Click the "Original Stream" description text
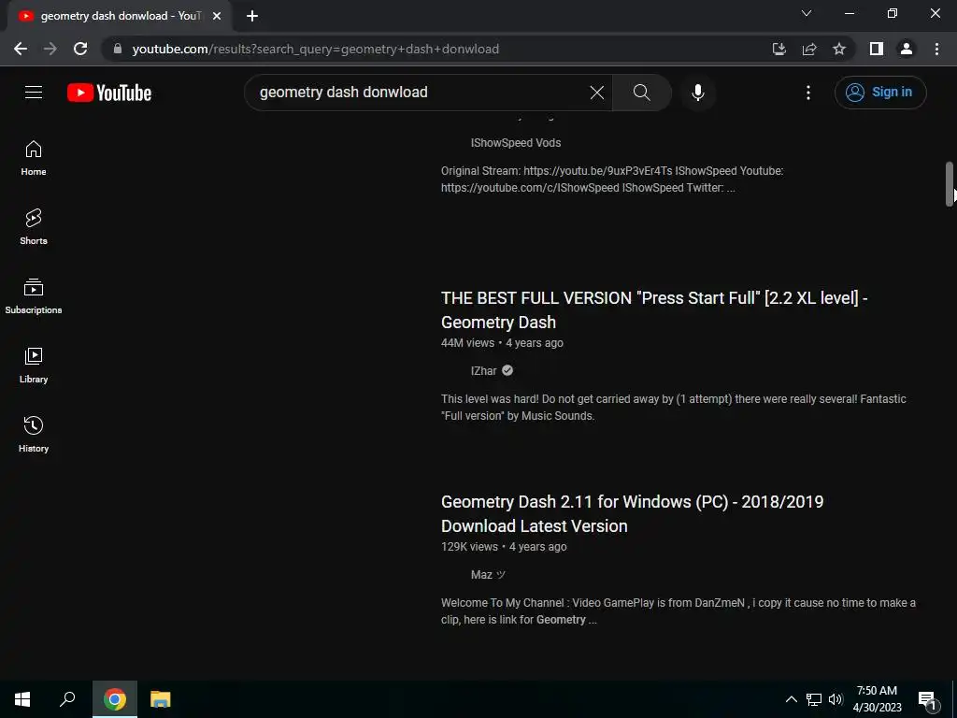Image resolution: width=957 pixels, height=718 pixels. [x=612, y=179]
